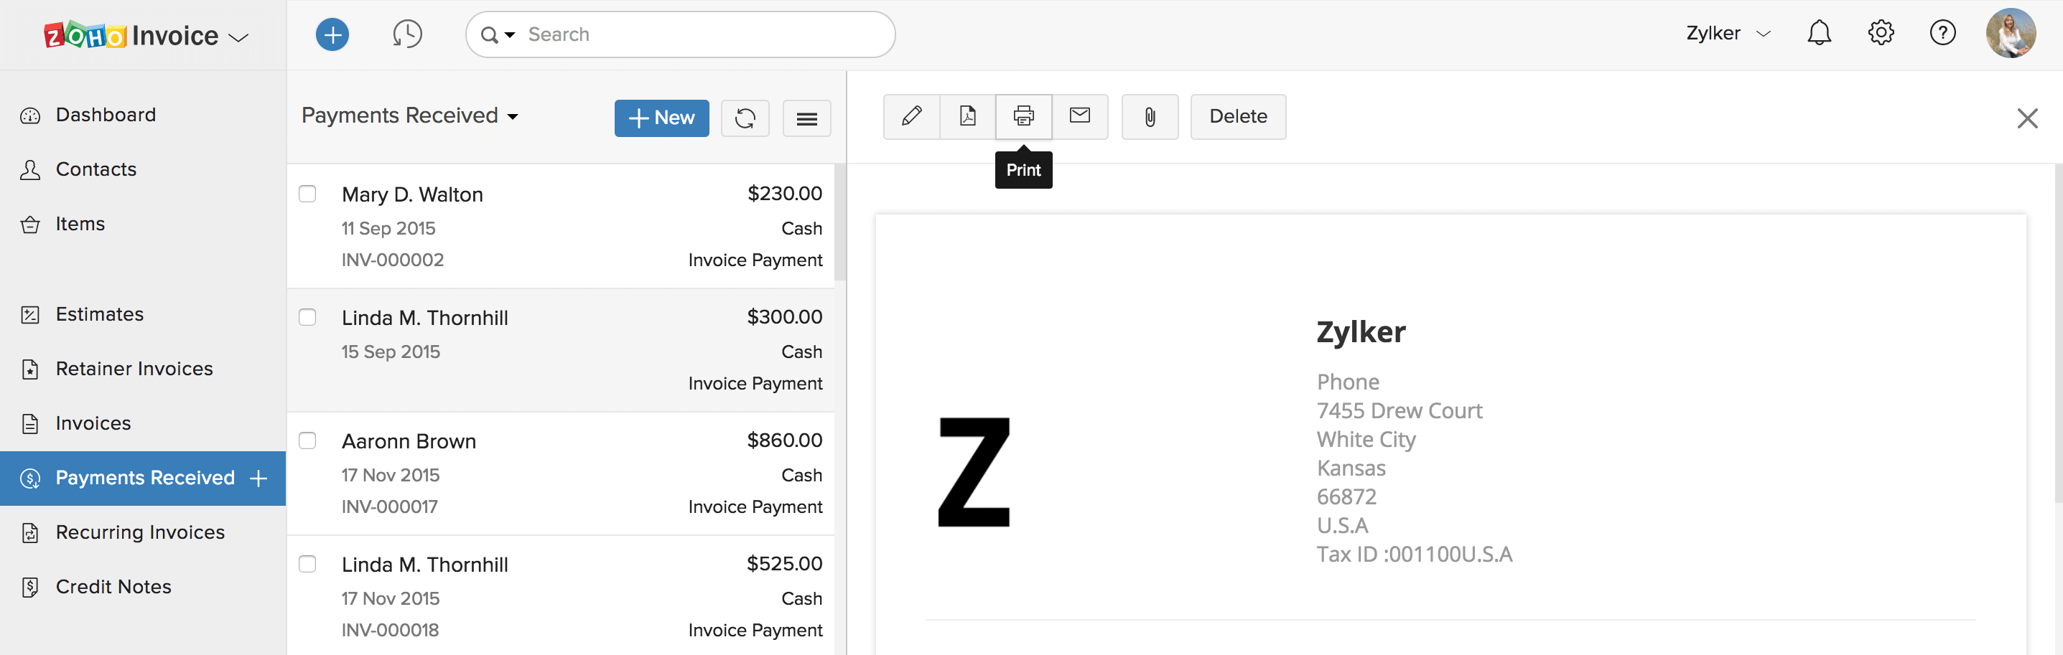
Task: Refresh the payments list
Action: pyautogui.click(x=745, y=118)
